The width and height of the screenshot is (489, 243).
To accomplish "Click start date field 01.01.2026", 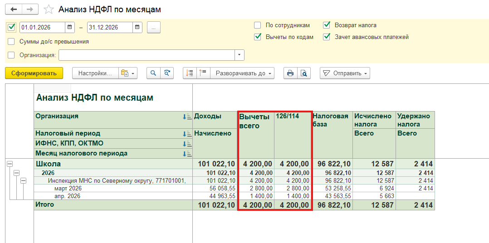I will click(43, 27).
